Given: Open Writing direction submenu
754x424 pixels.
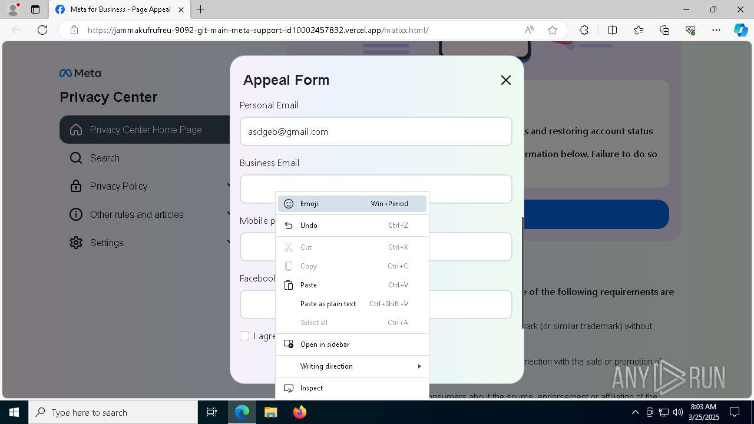Looking at the screenshot, I should (x=352, y=366).
